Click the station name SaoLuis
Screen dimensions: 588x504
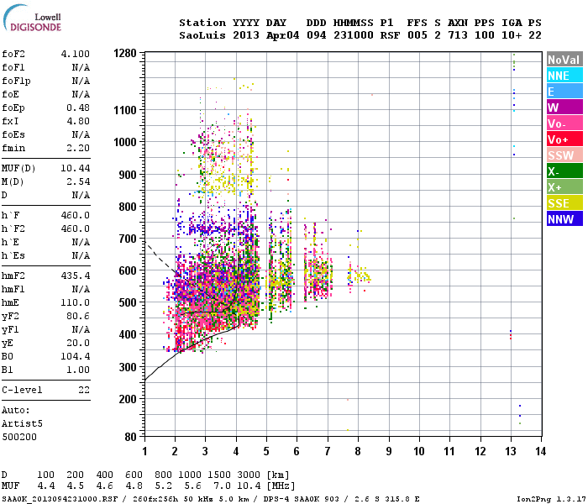(x=202, y=35)
